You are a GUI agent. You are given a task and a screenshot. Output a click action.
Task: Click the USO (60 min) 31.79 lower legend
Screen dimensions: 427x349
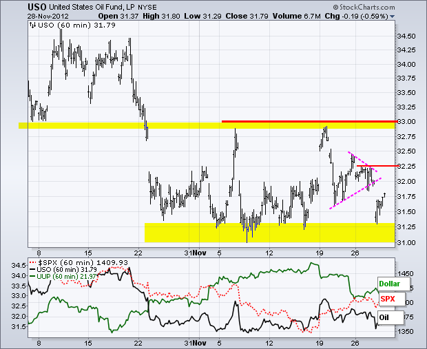63,270
